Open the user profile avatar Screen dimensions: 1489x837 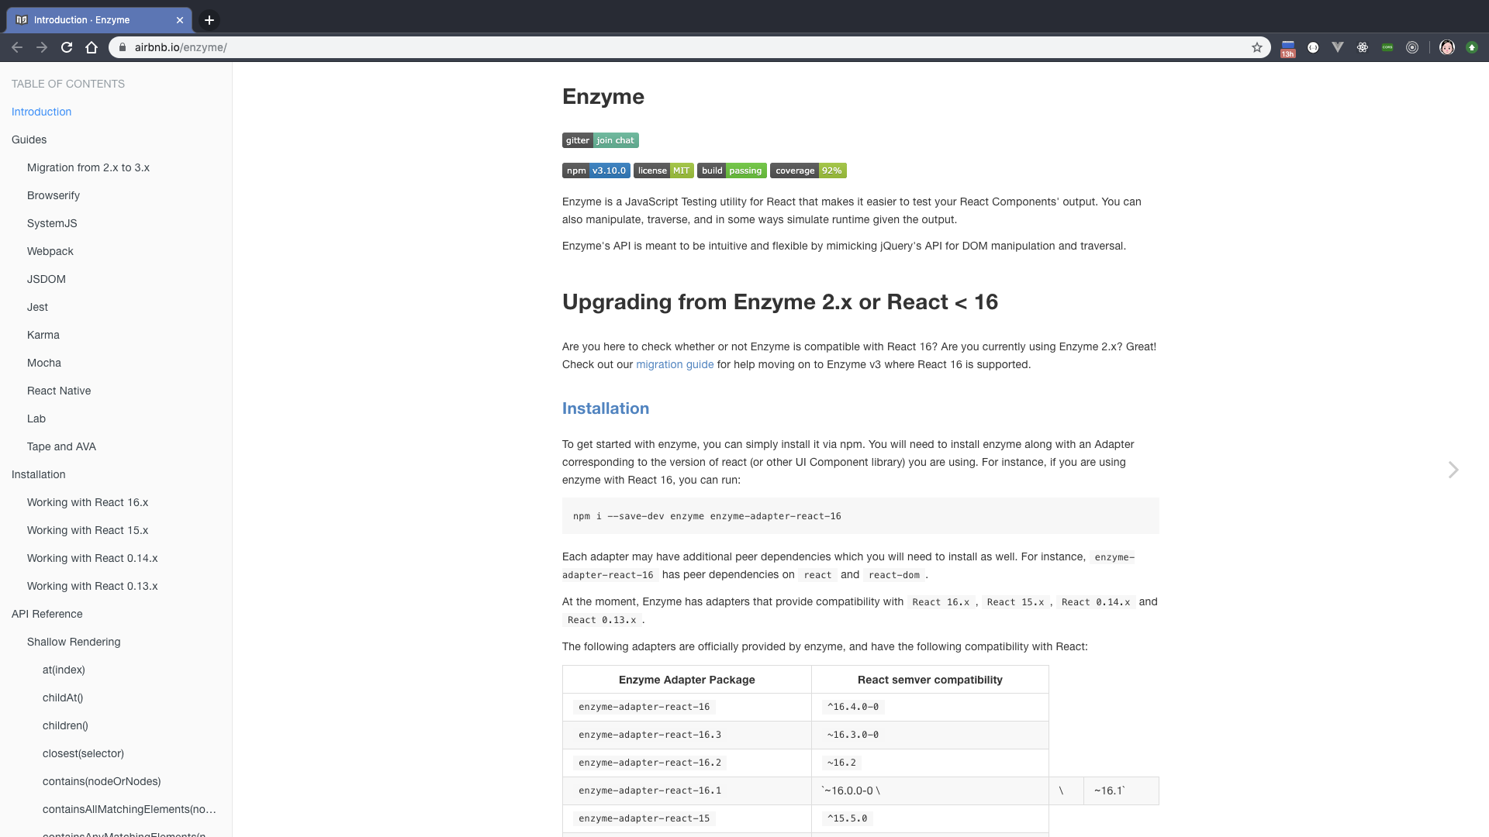(x=1447, y=47)
